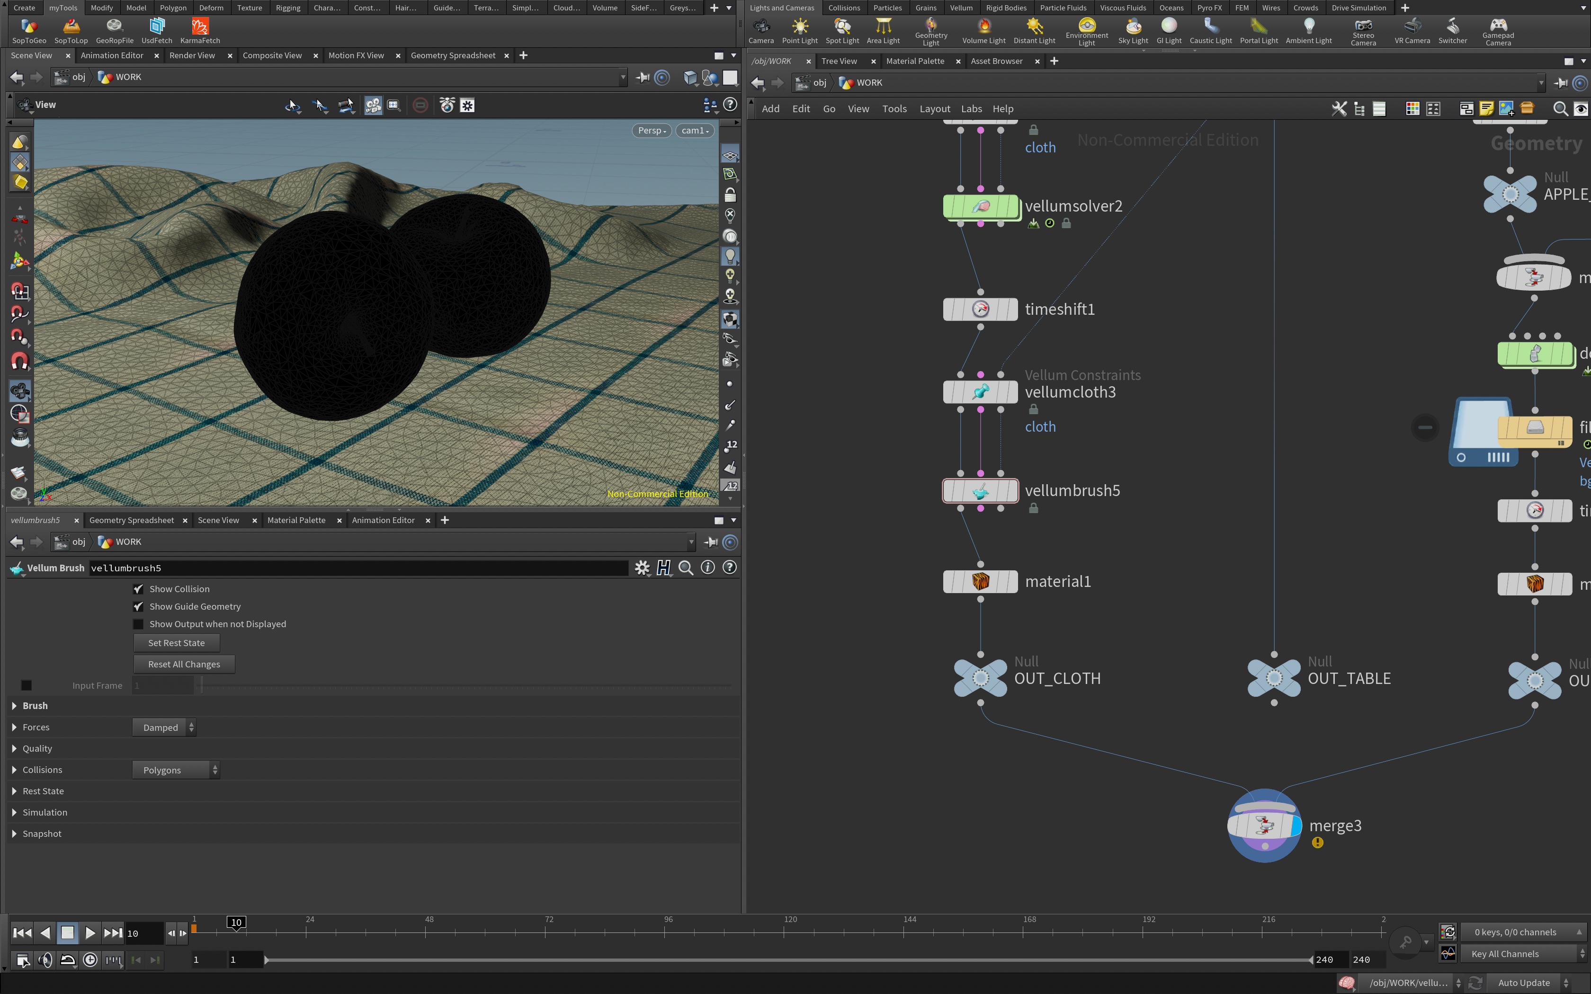Select the vellumsolver2 node
Viewport: 1591px width, 994px height.
pyautogui.click(x=980, y=206)
